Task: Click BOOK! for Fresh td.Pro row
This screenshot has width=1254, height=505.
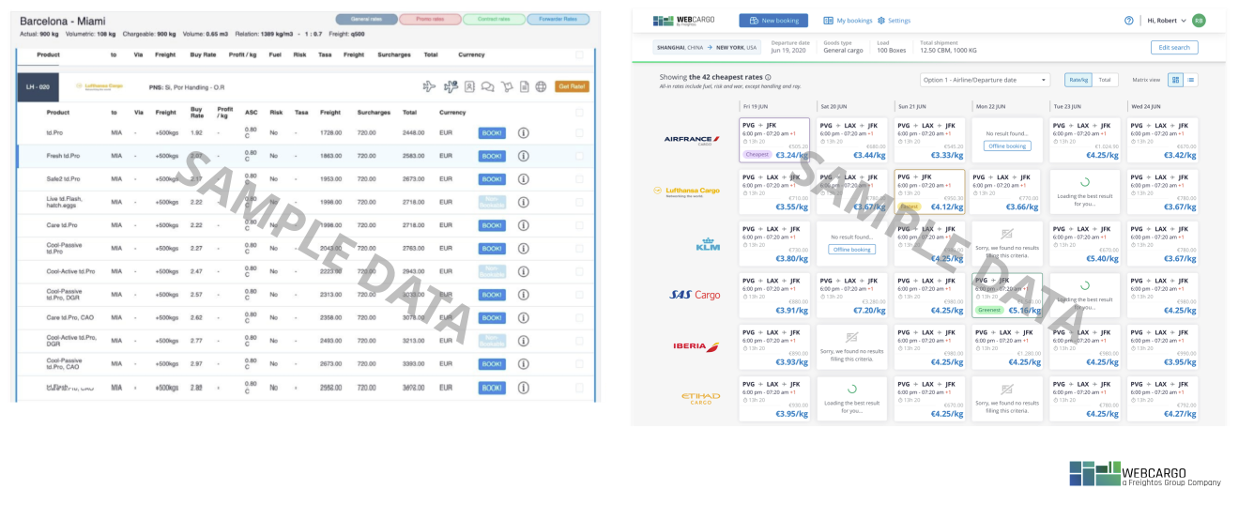Action: 492,156
